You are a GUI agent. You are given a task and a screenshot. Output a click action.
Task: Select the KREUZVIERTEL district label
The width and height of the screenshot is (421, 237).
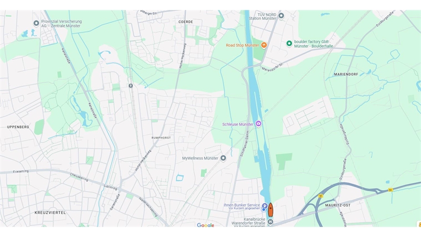50,213
